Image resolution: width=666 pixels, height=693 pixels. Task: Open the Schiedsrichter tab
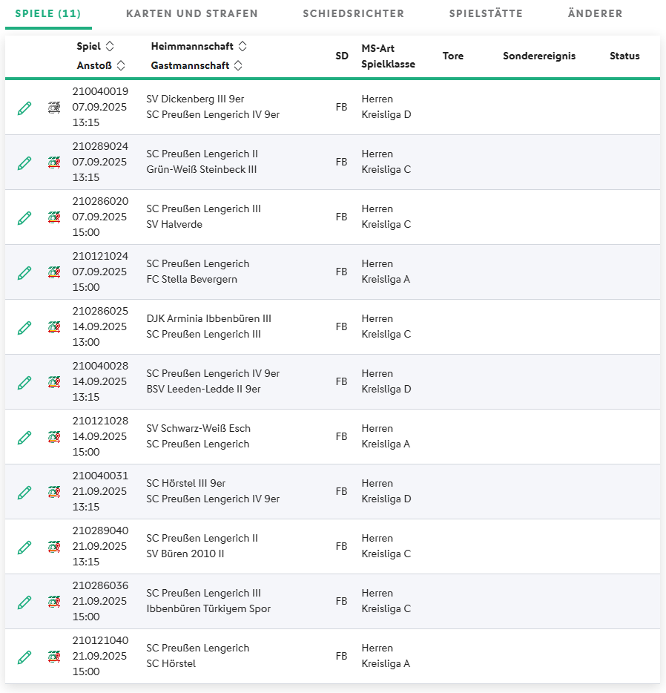click(353, 13)
